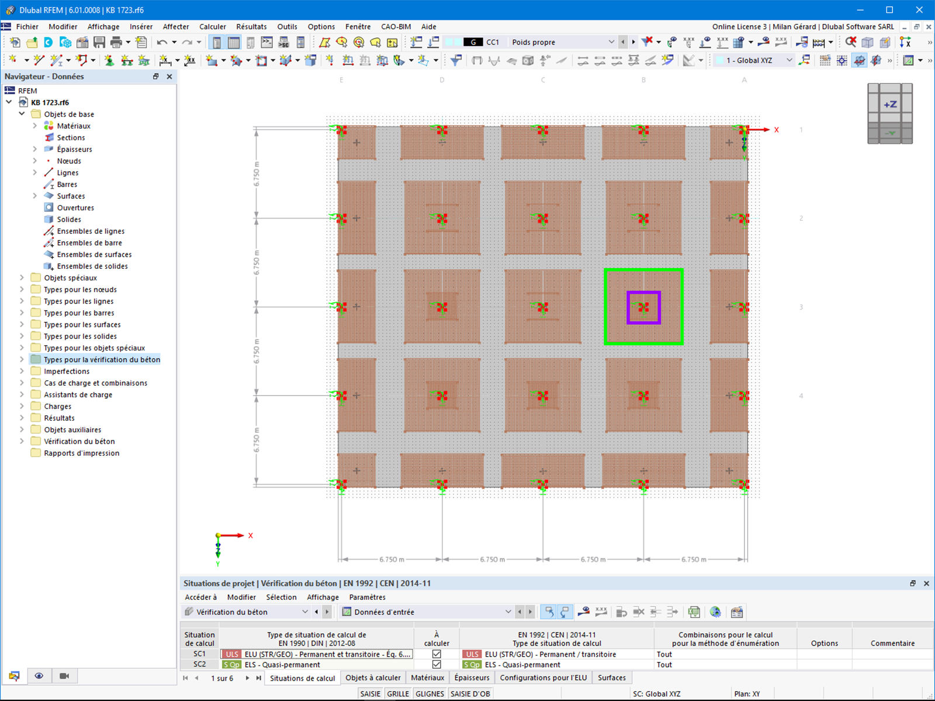Toggle the navigator table view button
935x701 pixels.
pos(217,42)
